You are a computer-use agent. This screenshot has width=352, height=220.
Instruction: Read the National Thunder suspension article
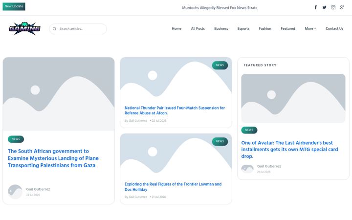tap(175, 110)
